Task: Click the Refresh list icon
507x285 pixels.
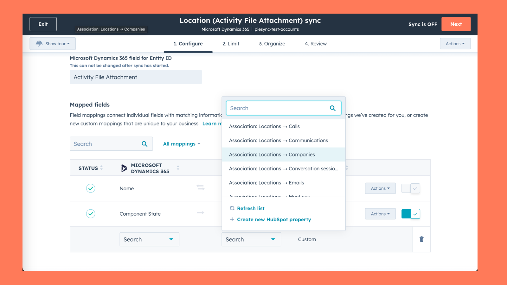Action: point(232,208)
